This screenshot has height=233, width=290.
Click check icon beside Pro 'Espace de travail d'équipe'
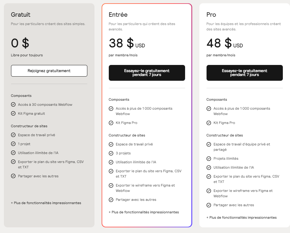pyautogui.click(x=209, y=144)
